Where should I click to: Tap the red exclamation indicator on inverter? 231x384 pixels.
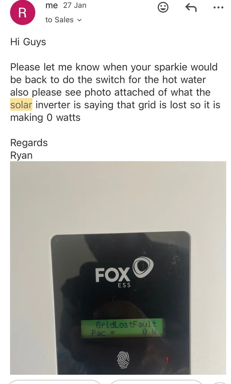167,360
